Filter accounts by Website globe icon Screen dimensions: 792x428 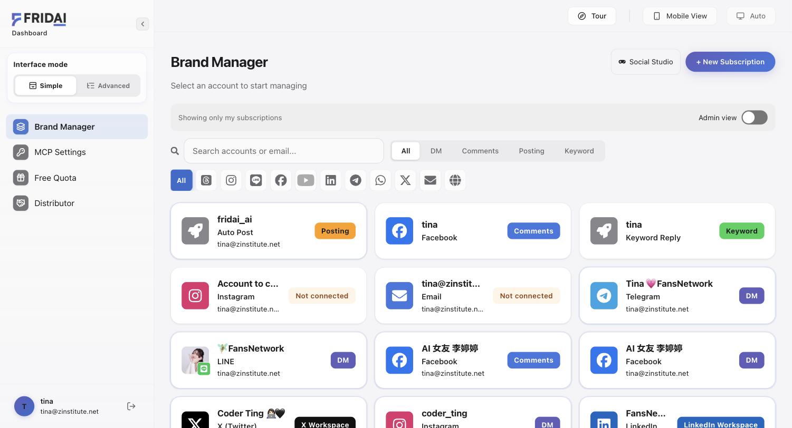click(x=455, y=180)
